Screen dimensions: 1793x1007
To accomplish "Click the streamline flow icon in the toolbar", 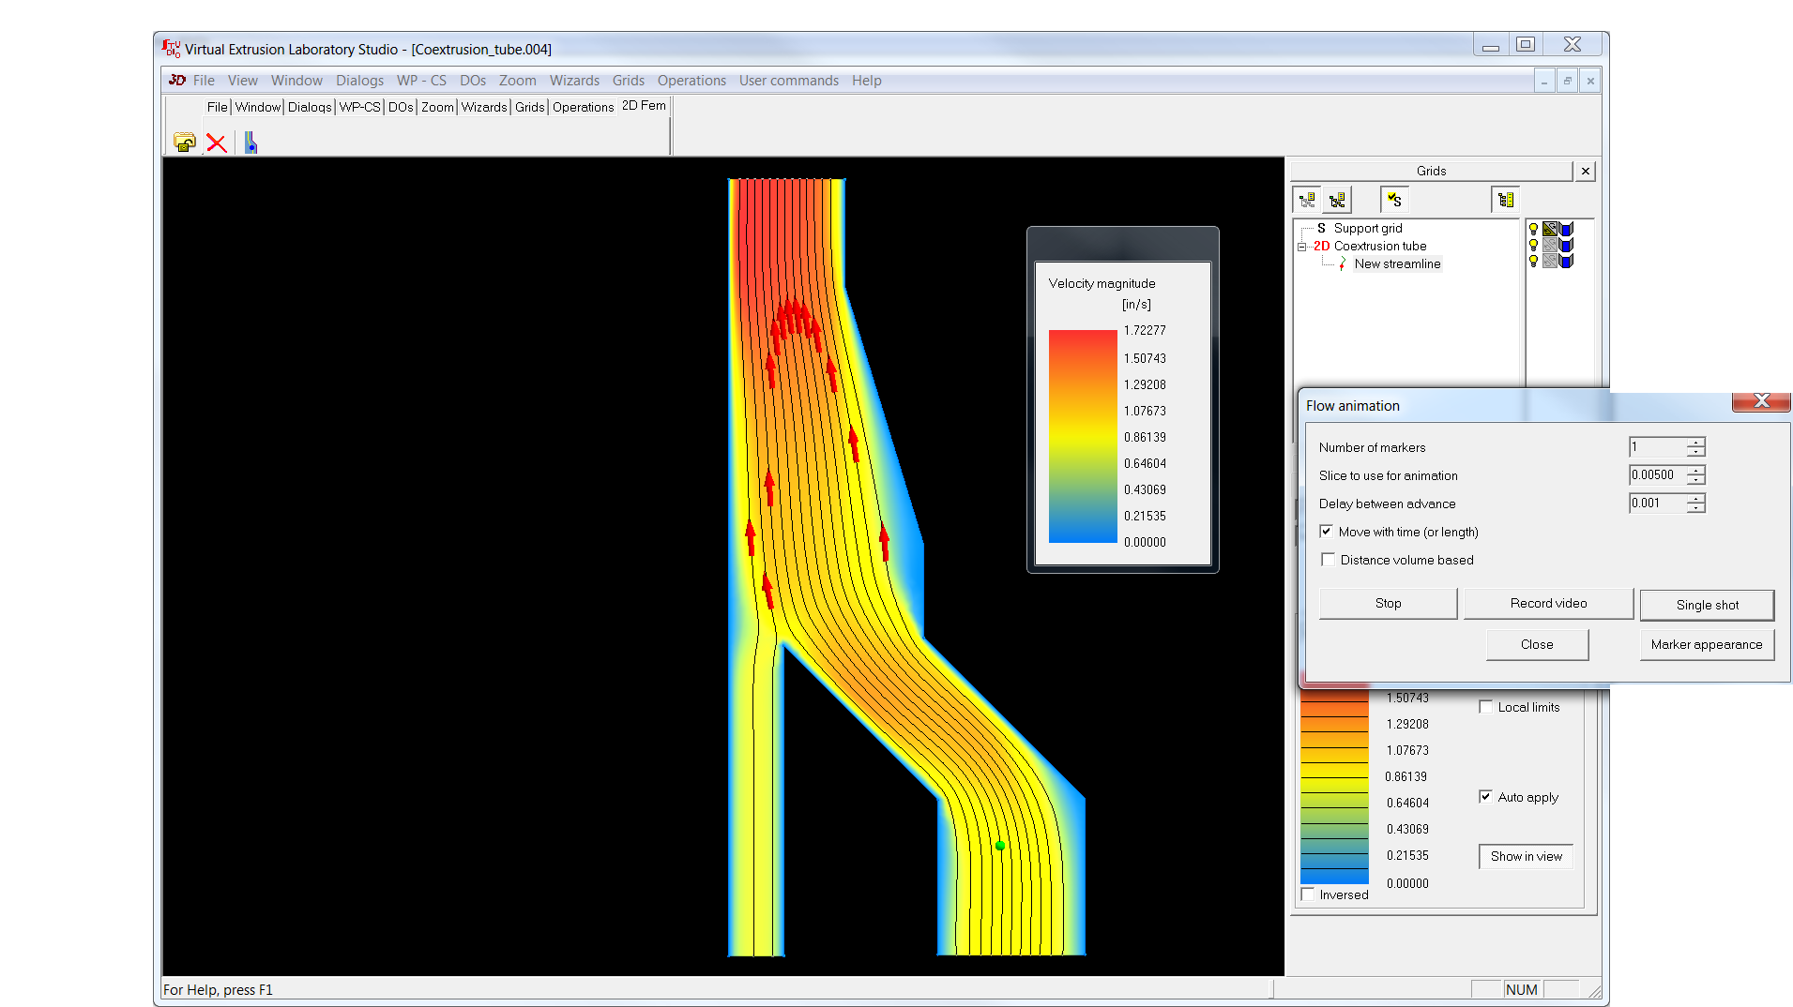I will tap(251, 143).
